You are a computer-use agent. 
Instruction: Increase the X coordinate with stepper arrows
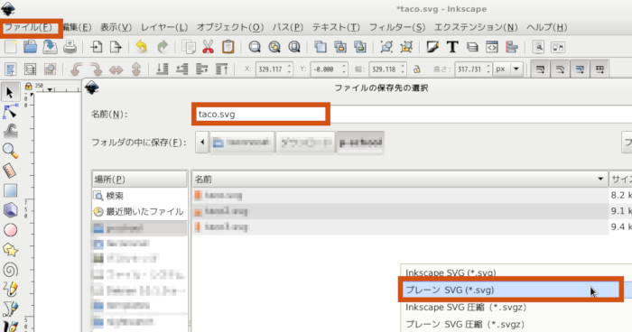coord(289,66)
